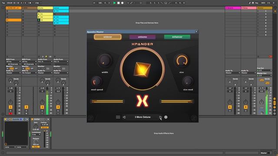Stop playback with the transport Stop button

pos(119,3)
